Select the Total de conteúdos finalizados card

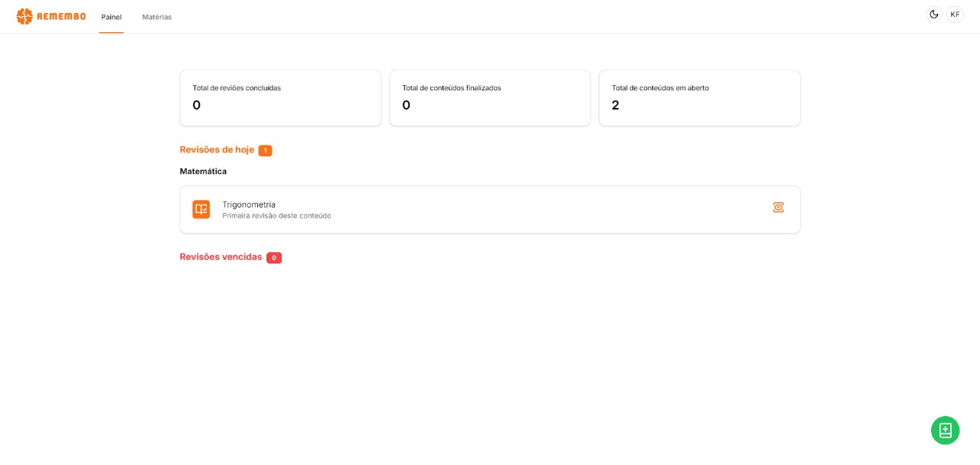tap(490, 98)
